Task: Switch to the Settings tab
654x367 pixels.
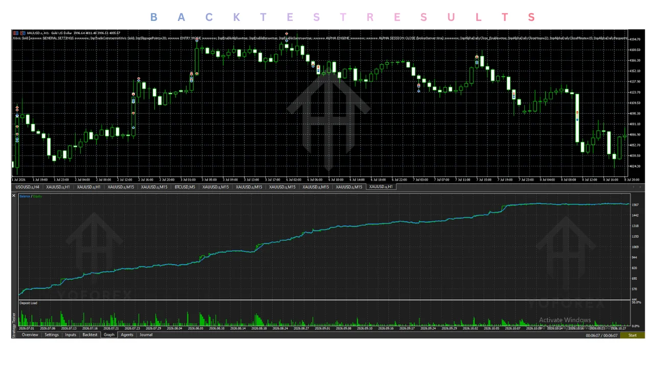Action: click(52, 335)
